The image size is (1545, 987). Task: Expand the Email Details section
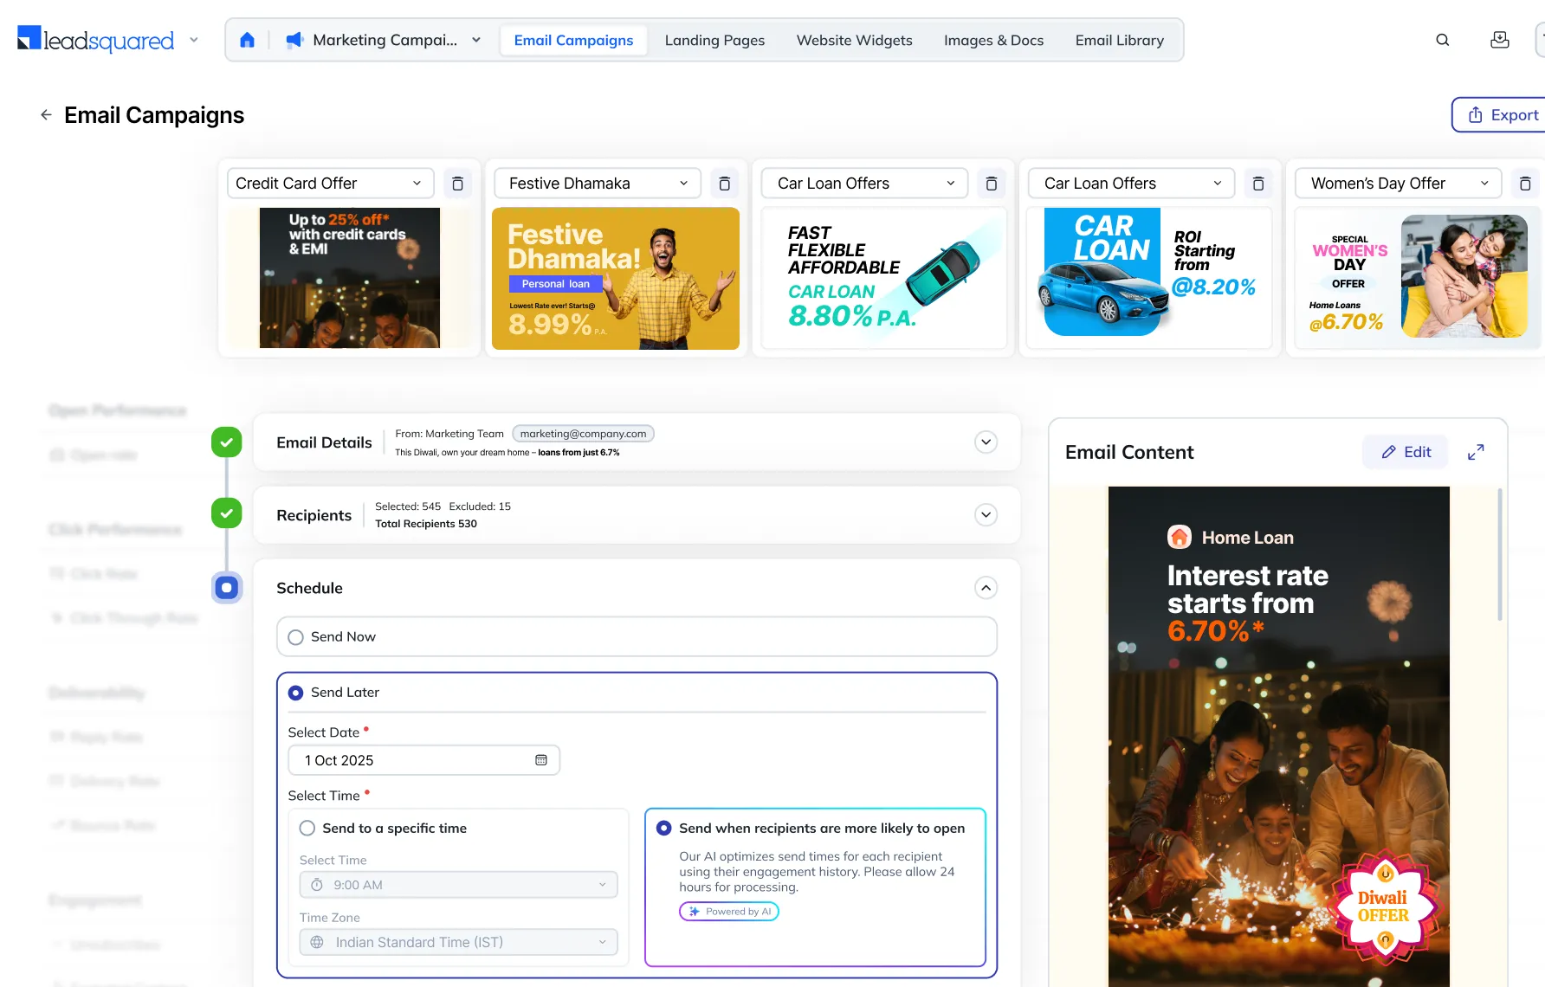[986, 442]
